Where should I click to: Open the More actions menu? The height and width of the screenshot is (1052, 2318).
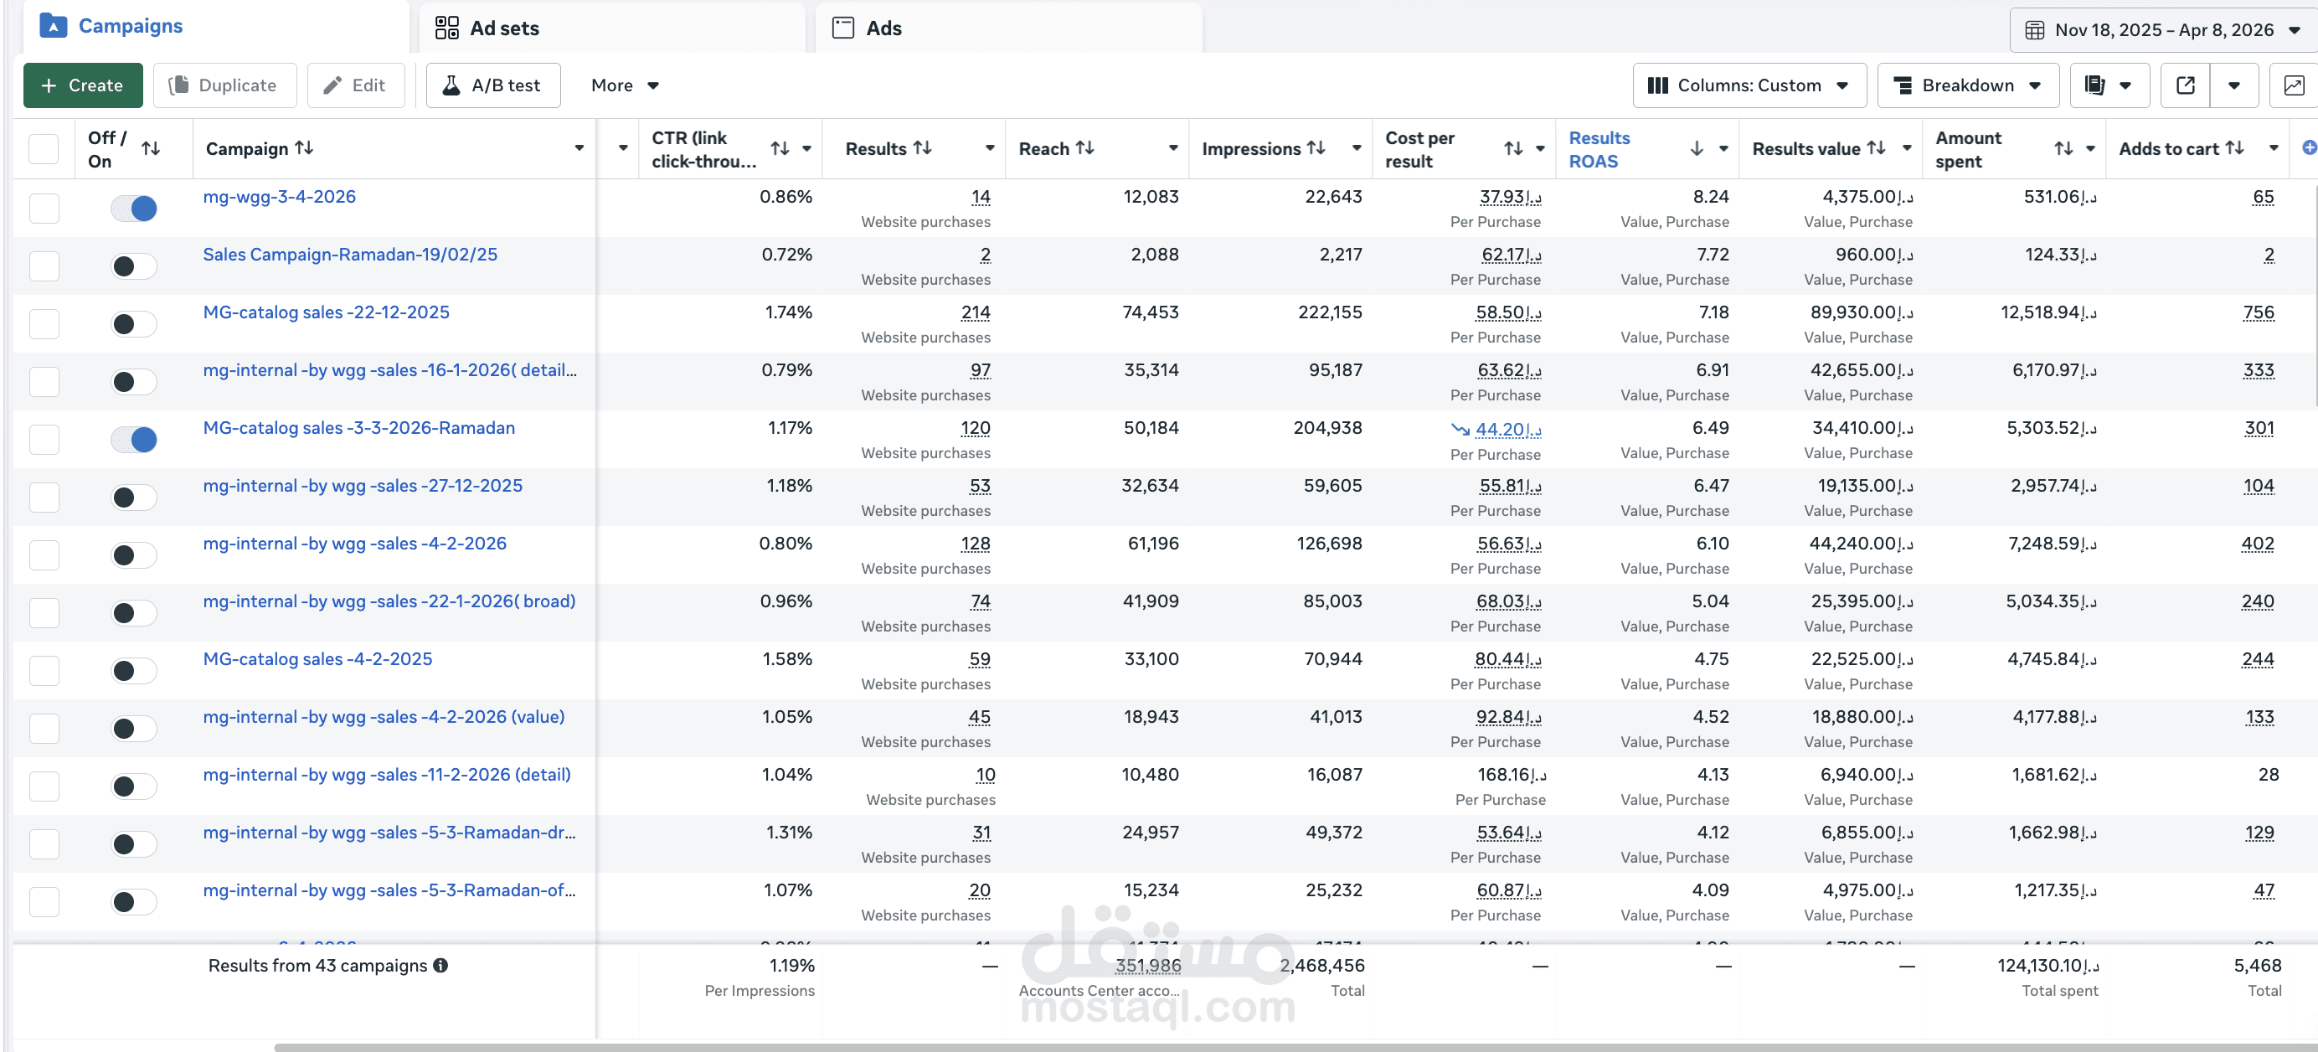click(625, 85)
